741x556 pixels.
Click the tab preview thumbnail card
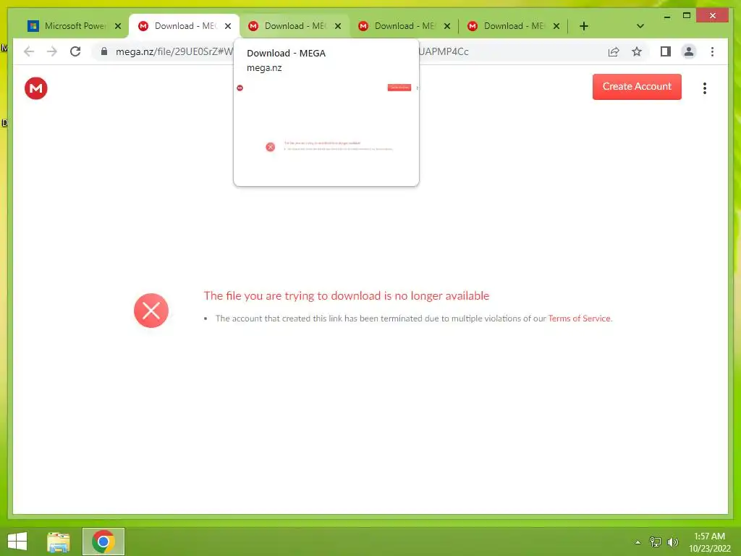(326, 113)
